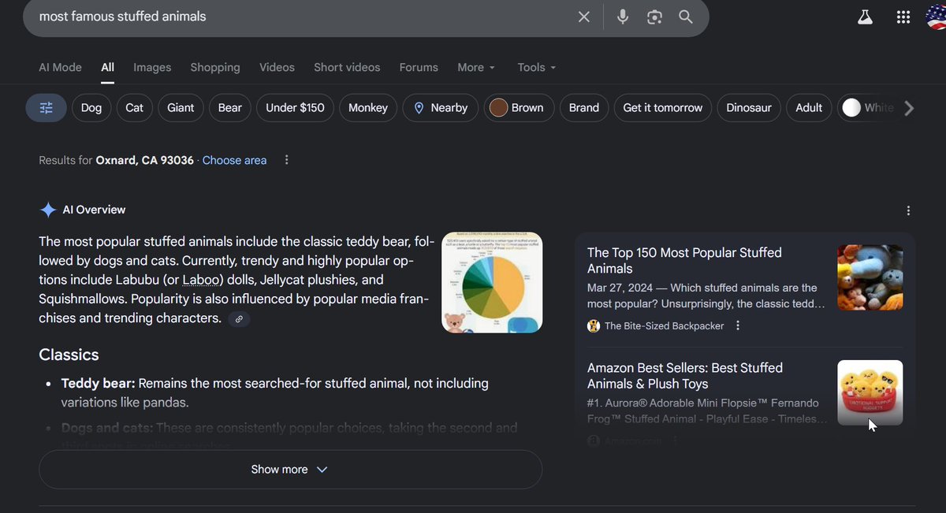Switch to AI Mode tab
This screenshot has height=513, width=946.
(x=60, y=68)
